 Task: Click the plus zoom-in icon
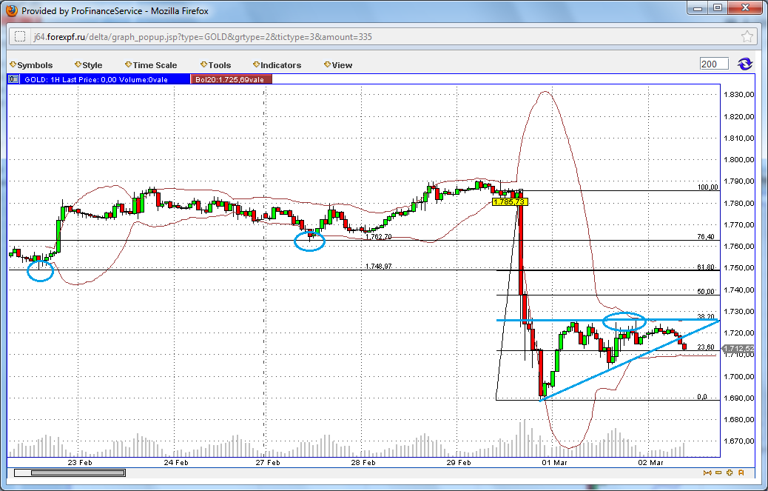point(730,473)
